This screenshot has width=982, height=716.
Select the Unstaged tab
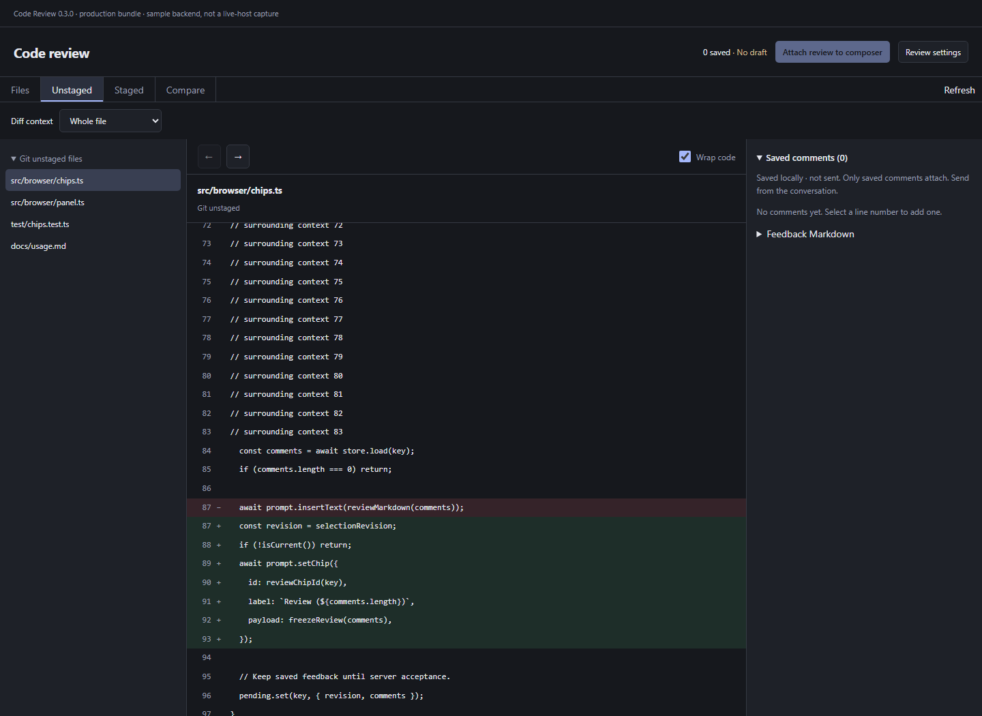tap(72, 90)
